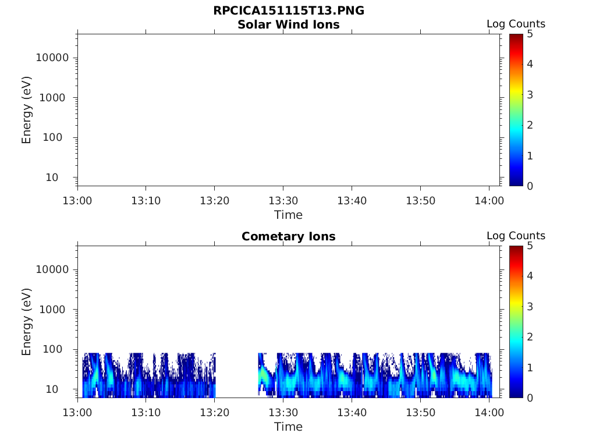Click the 13:40 tick label of lower plot
Viewport: 596px width, 447px height.
point(352,413)
